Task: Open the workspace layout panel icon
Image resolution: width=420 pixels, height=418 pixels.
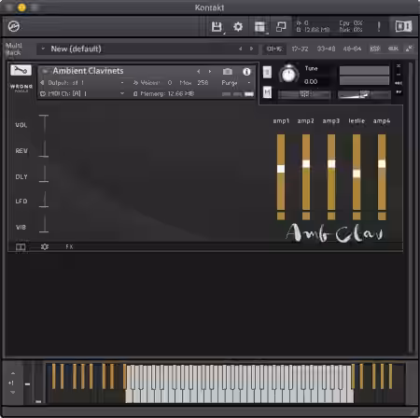Action: [259, 27]
